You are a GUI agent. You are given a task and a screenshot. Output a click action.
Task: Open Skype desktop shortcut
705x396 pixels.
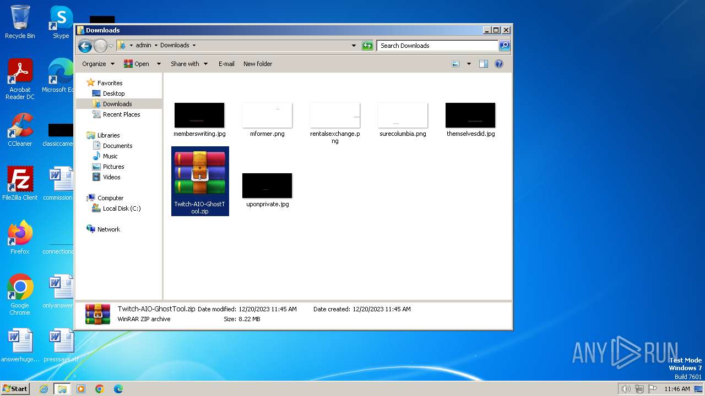pyautogui.click(x=61, y=23)
